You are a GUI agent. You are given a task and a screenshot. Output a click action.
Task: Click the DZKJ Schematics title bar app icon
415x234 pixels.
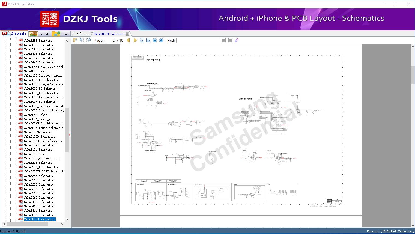coord(4,4)
